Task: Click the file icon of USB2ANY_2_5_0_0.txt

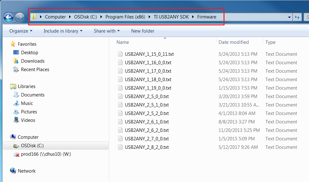Action: click(x=120, y=96)
